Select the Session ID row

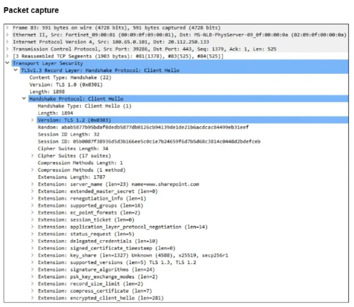pyautogui.click(x=192, y=141)
